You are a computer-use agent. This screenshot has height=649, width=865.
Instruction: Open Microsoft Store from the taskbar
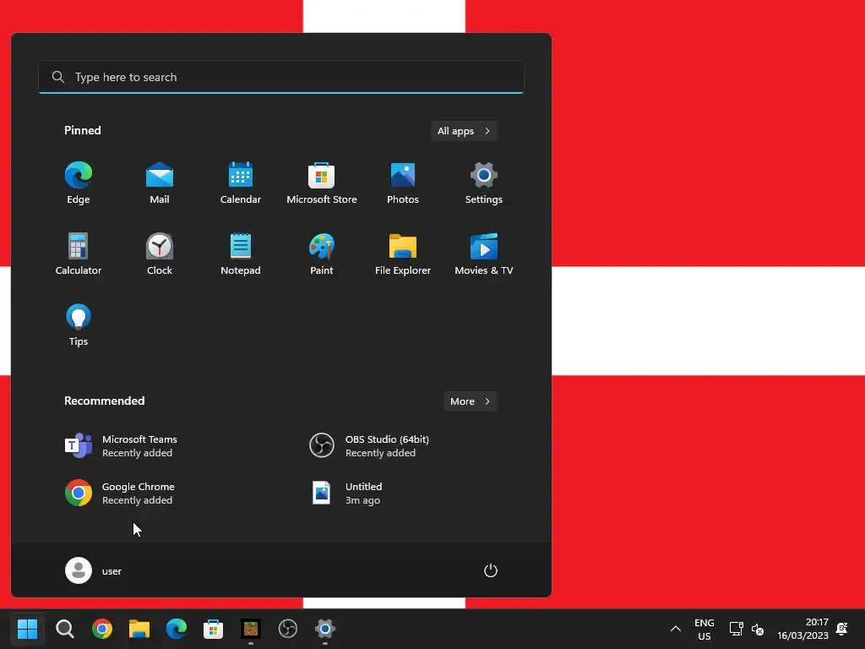coord(214,629)
